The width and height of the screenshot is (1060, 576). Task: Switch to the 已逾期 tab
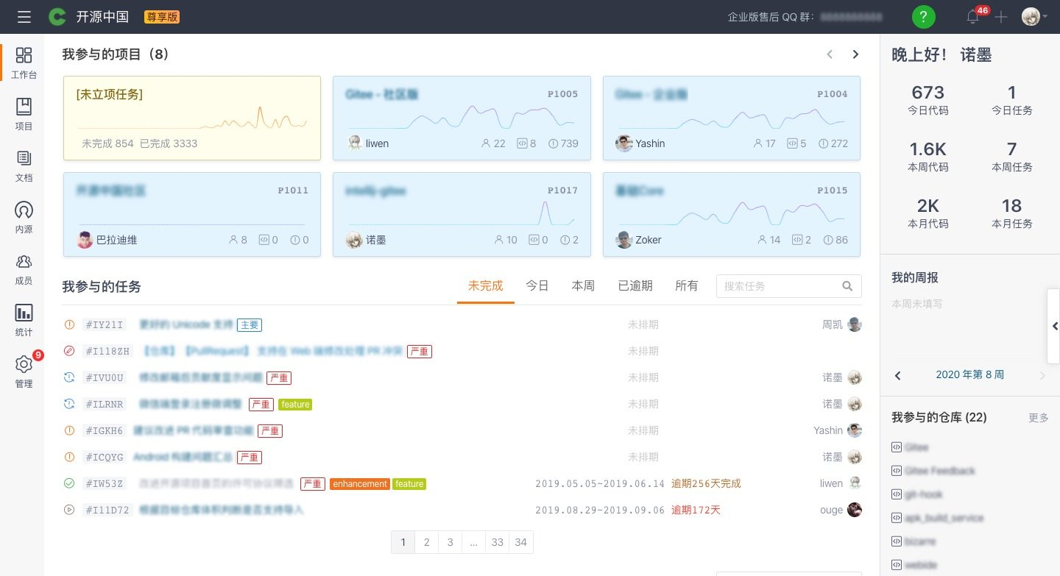[x=635, y=286]
